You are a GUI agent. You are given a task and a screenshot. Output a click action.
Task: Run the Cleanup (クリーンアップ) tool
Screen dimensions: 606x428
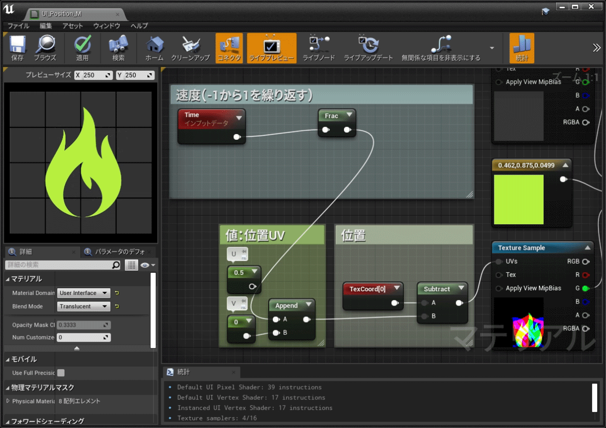point(190,48)
